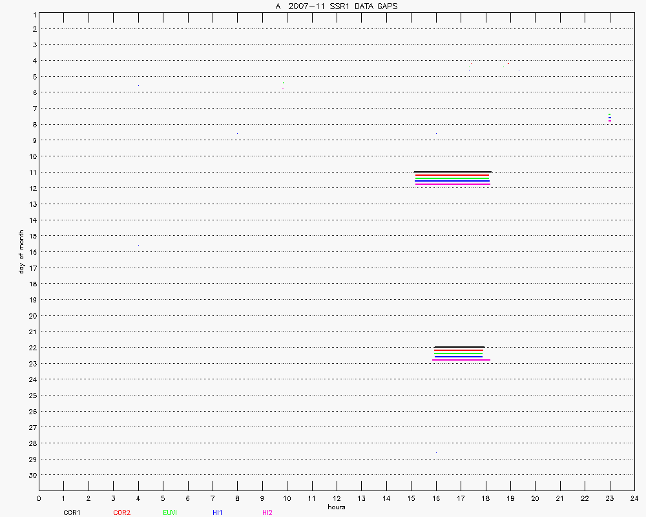
Task: Click the day 15 label on y-axis
Action: [32, 236]
